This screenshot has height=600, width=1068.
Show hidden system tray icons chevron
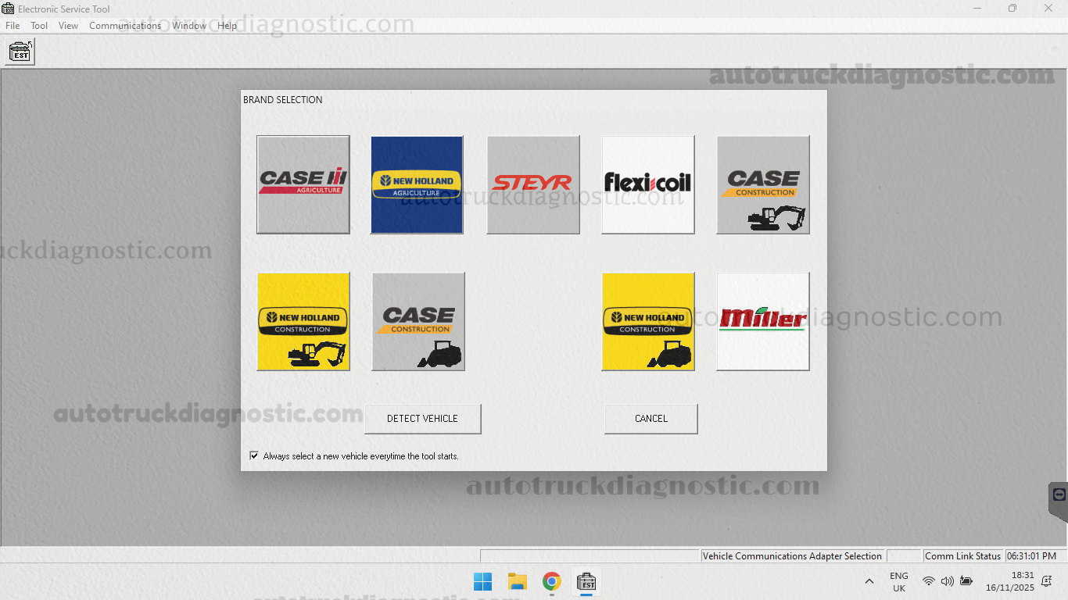point(869,581)
